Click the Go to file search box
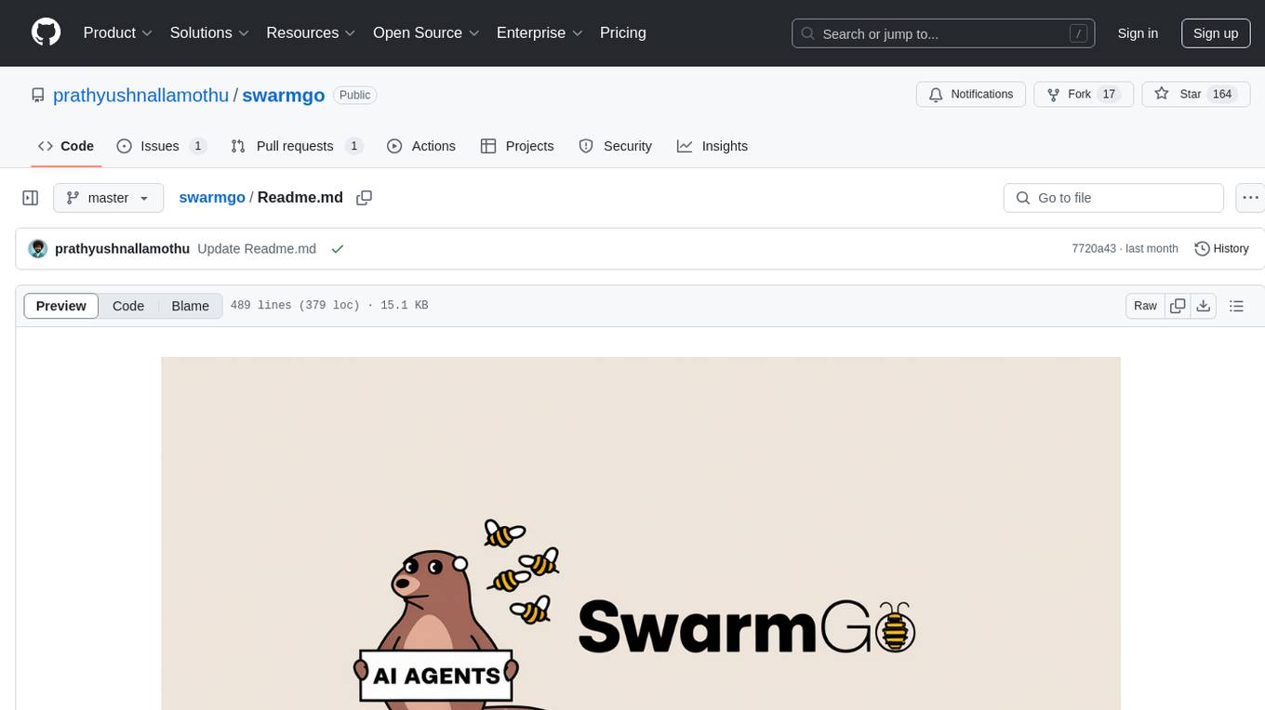 click(1113, 198)
